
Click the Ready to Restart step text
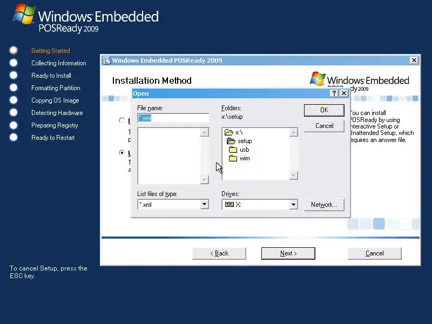point(53,138)
